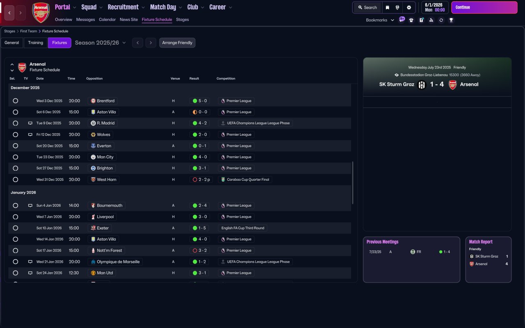
Task: Go to previous season with left chevron
Action: click(x=137, y=43)
